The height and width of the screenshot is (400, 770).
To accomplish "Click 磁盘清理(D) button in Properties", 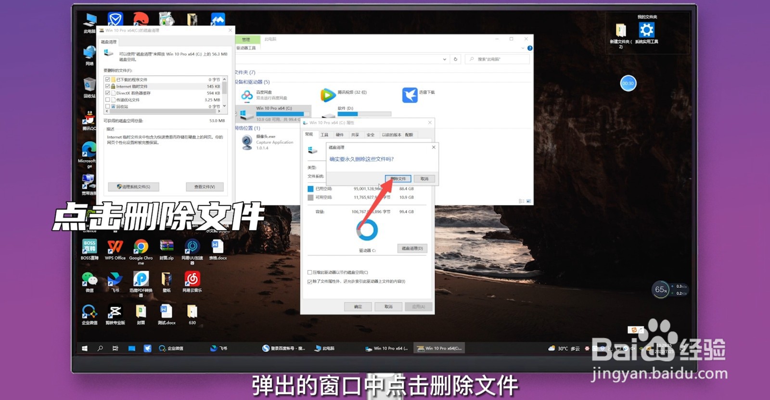I will [x=412, y=248].
